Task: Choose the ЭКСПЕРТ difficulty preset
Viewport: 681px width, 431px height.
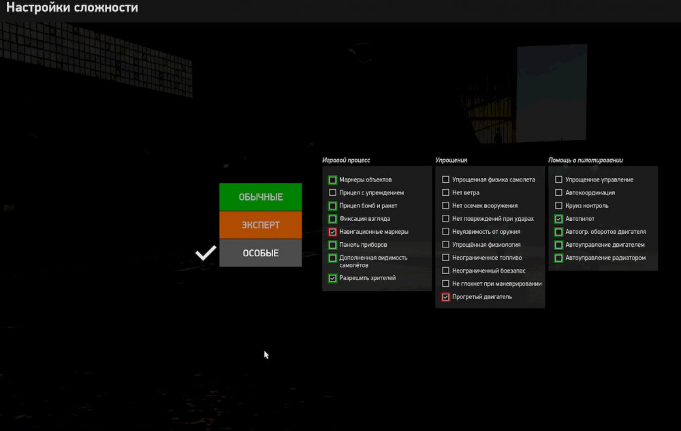Action: [260, 225]
